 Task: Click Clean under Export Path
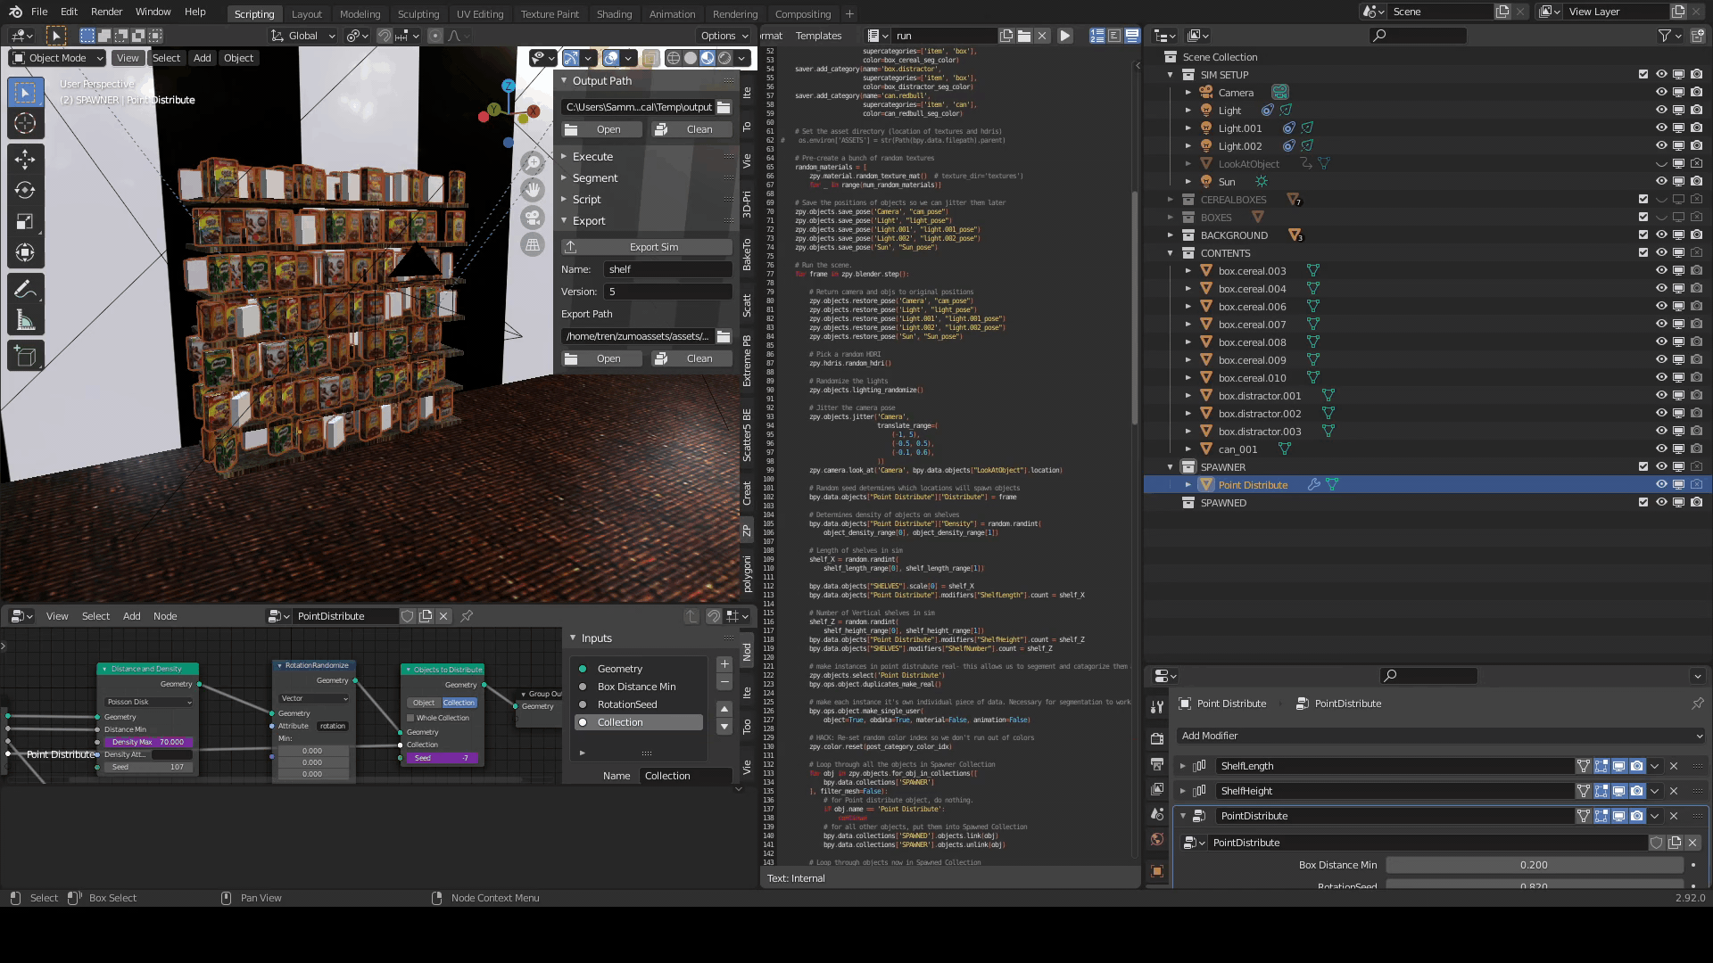(x=691, y=359)
